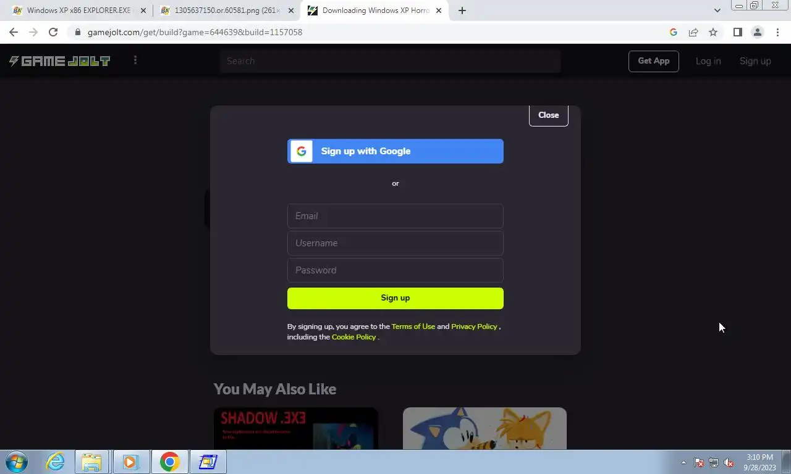Open the Windows Start menu
Viewport: 791px width, 474px height.
coord(17,462)
